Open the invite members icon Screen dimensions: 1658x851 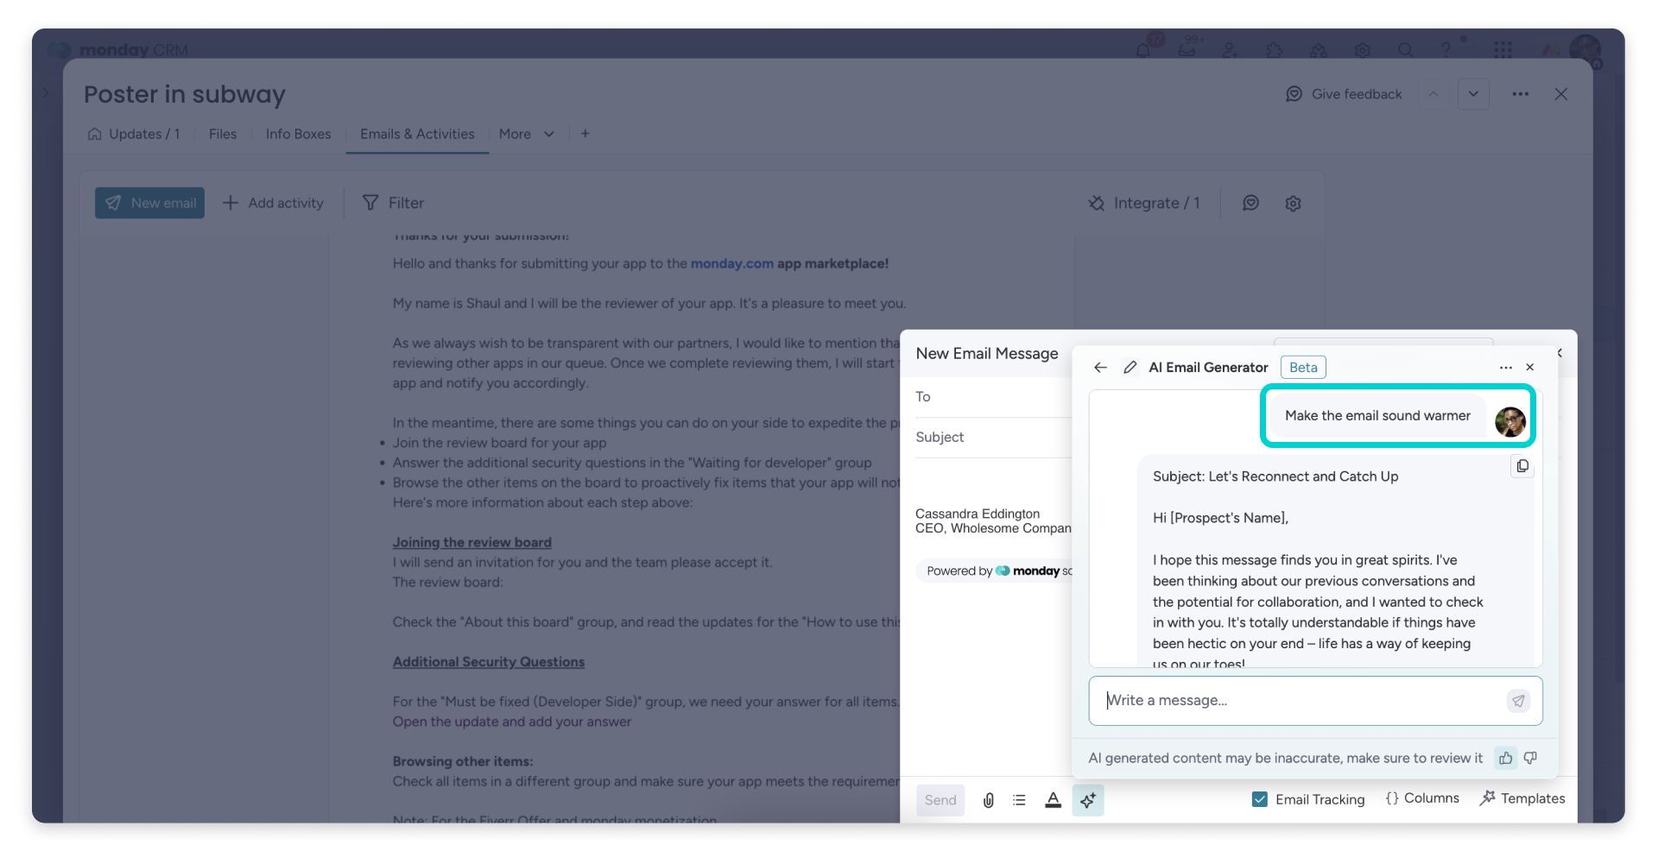pyautogui.click(x=1231, y=50)
